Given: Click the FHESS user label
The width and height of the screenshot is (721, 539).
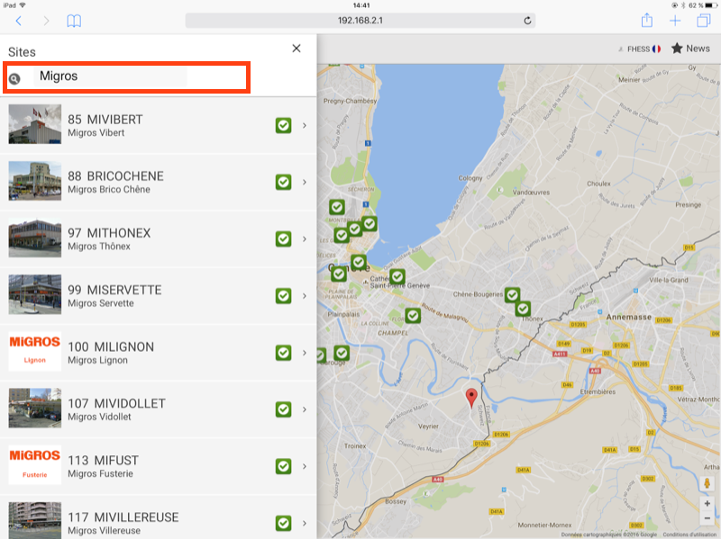Looking at the screenshot, I should click(638, 49).
